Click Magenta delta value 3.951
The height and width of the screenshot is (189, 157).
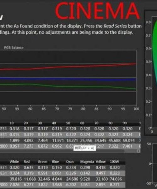click(x=85, y=185)
